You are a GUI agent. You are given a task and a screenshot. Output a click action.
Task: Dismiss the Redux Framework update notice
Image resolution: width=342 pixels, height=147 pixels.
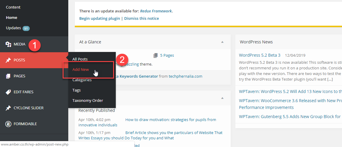coord(142,18)
